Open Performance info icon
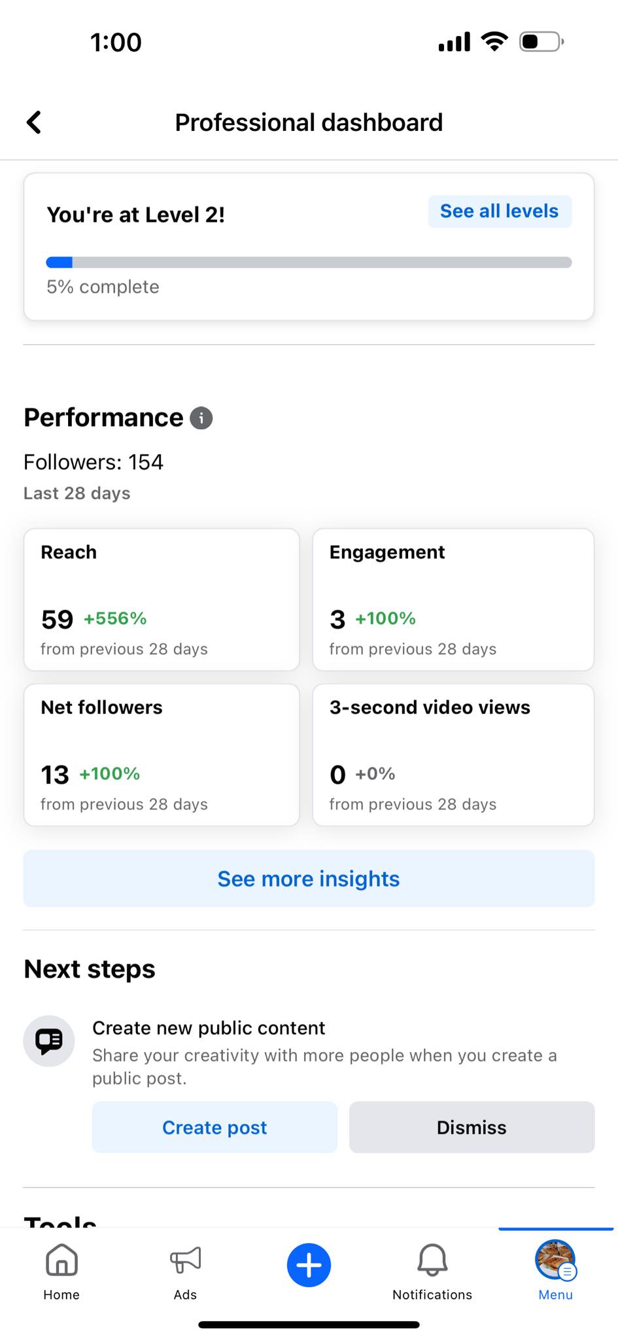 pos(201,418)
